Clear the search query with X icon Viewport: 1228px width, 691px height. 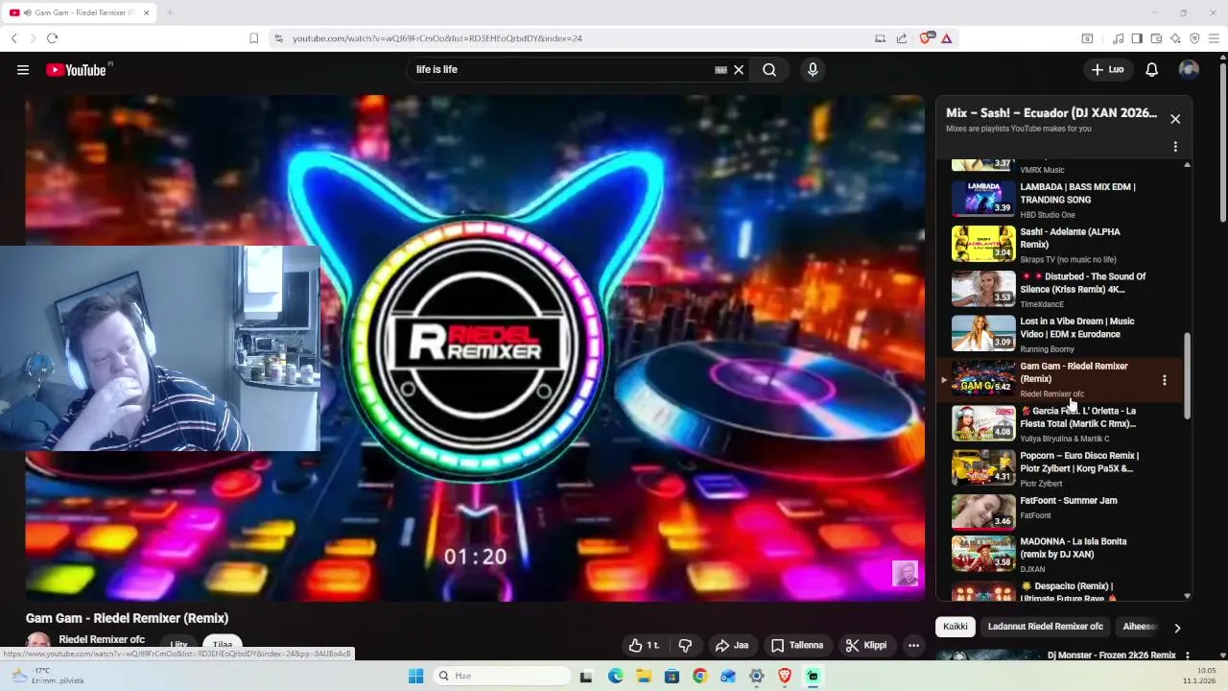point(739,69)
